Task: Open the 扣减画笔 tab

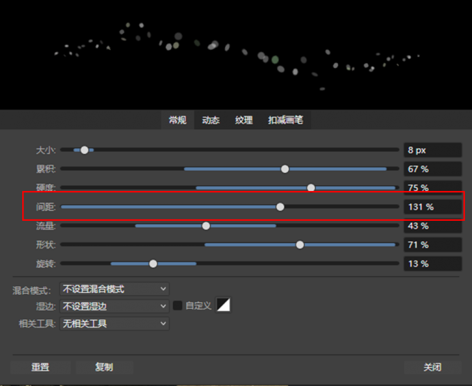Action: click(x=285, y=120)
